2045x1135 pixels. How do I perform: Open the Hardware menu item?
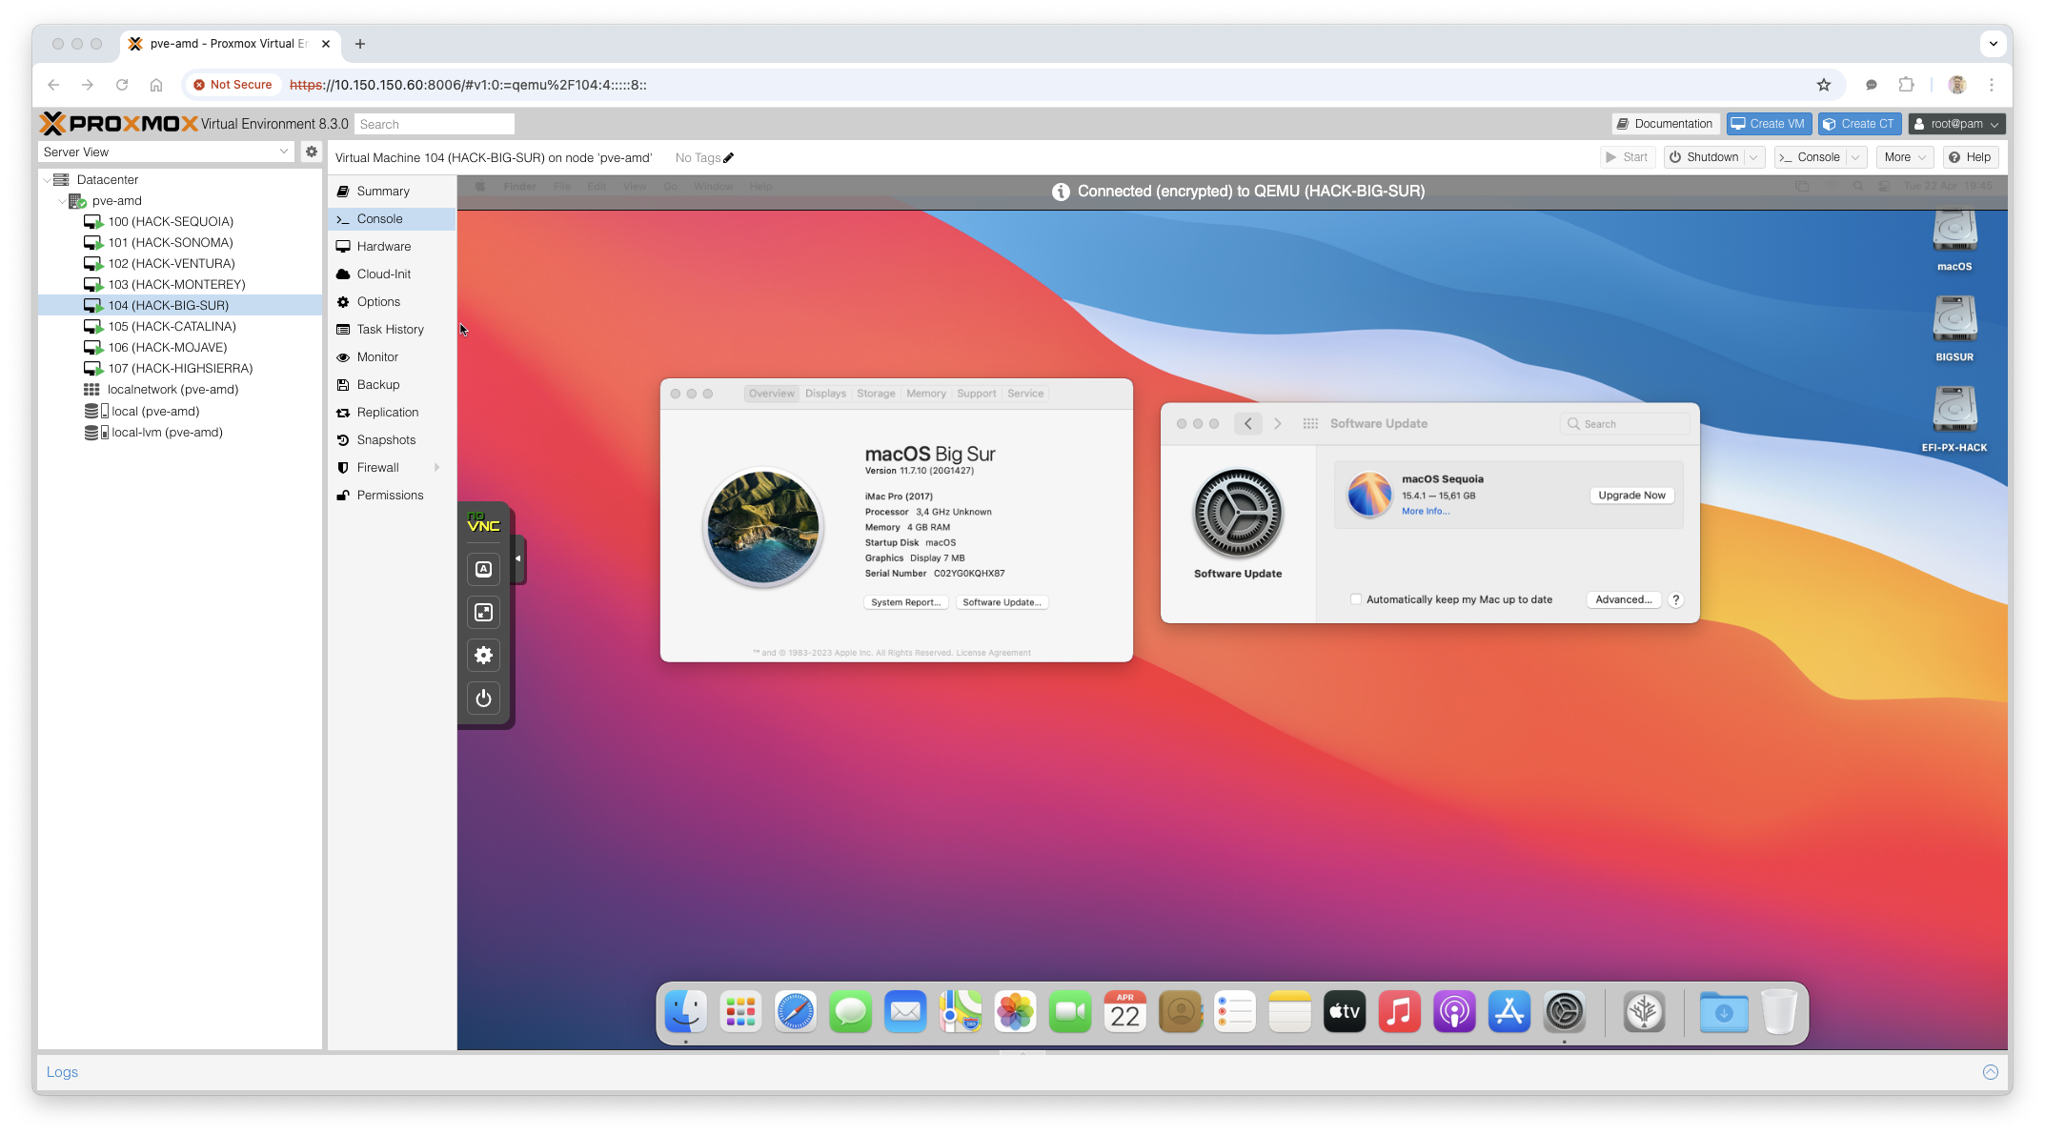tap(383, 246)
